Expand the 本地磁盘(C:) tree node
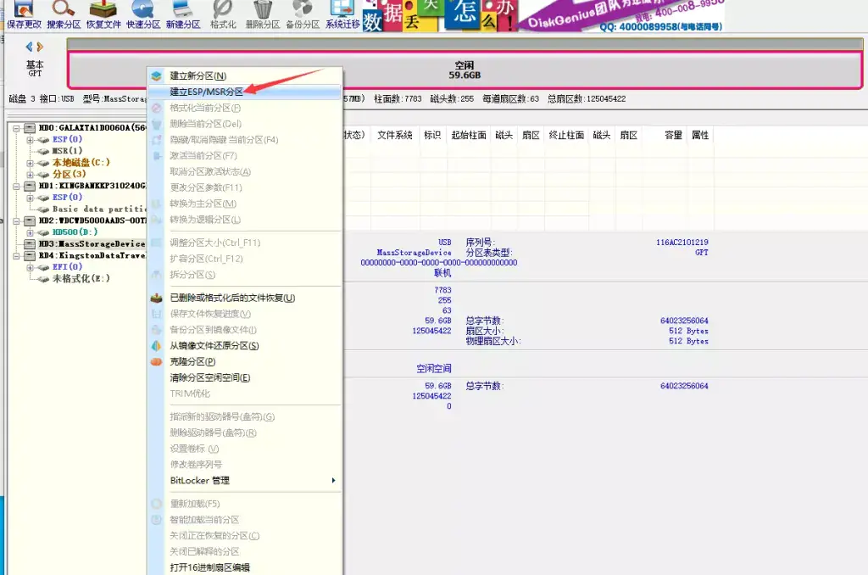Image resolution: width=868 pixels, height=575 pixels. click(x=30, y=163)
